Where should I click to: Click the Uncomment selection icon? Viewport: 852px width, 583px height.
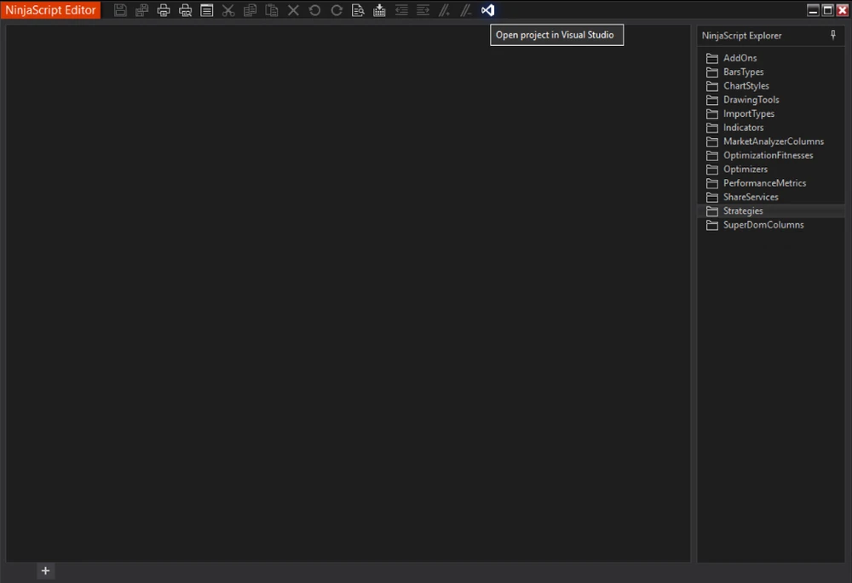pyautogui.click(x=466, y=10)
